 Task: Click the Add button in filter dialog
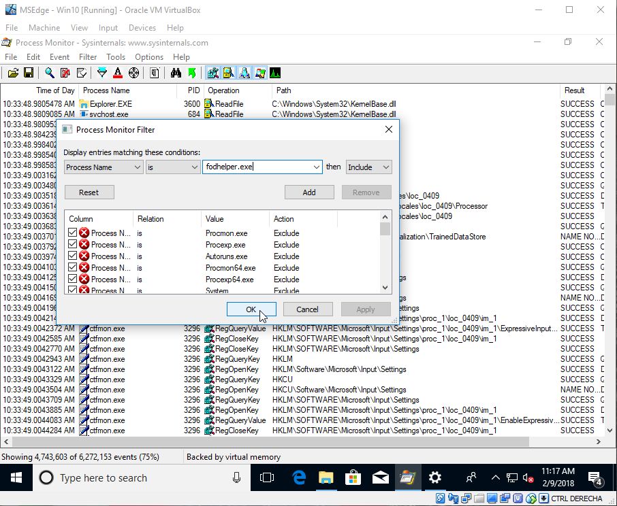[x=309, y=192]
